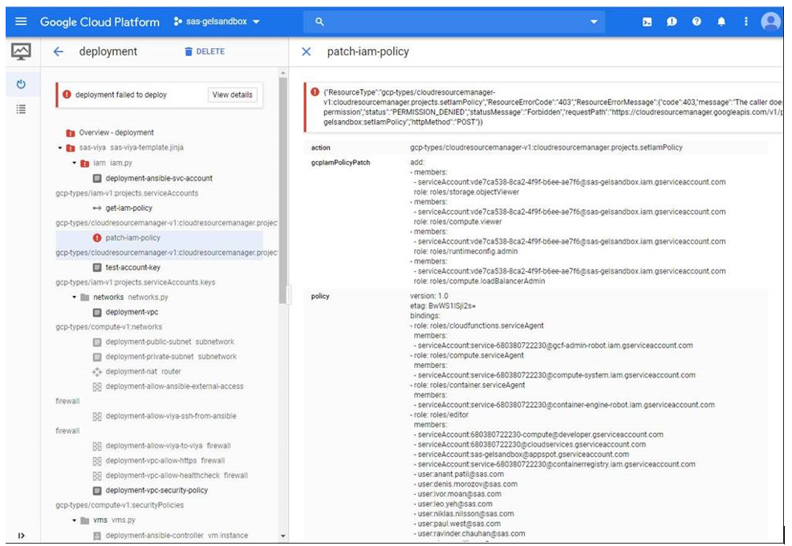Open the hamburger navigation menu
Screen dimensions: 792x546
pyautogui.click(x=21, y=21)
